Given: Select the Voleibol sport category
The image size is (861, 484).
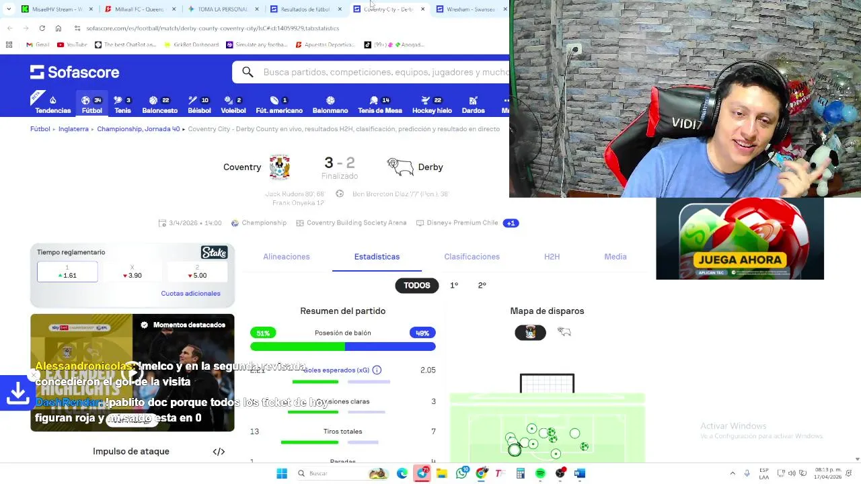Looking at the screenshot, I should pos(233,104).
